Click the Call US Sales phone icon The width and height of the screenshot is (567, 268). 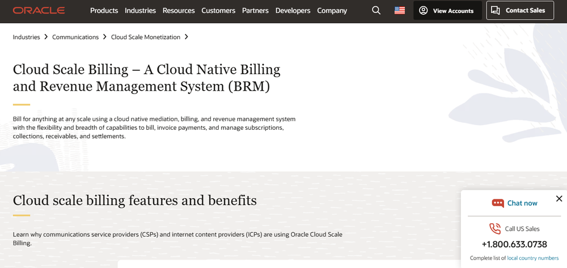click(x=495, y=229)
